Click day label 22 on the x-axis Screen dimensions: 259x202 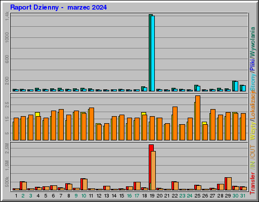click(175, 196)
